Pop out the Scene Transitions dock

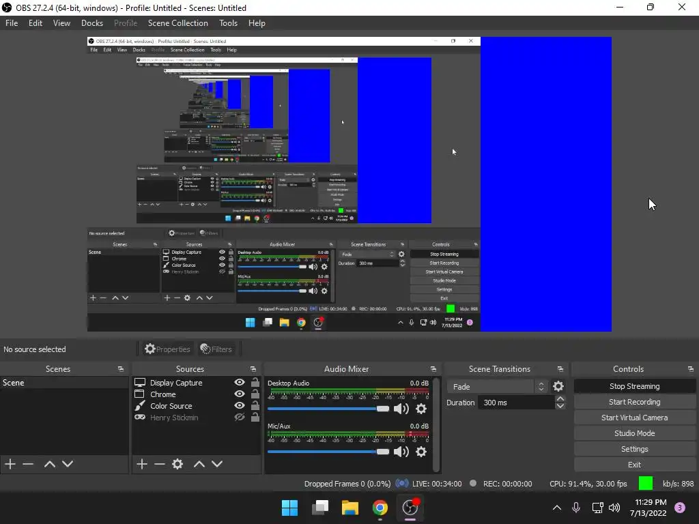[x=560, y=369]
